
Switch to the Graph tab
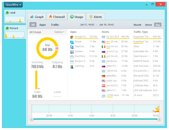(37, 17)
